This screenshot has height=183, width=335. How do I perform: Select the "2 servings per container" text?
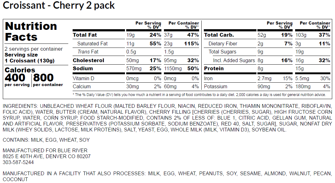coord(34,49)
